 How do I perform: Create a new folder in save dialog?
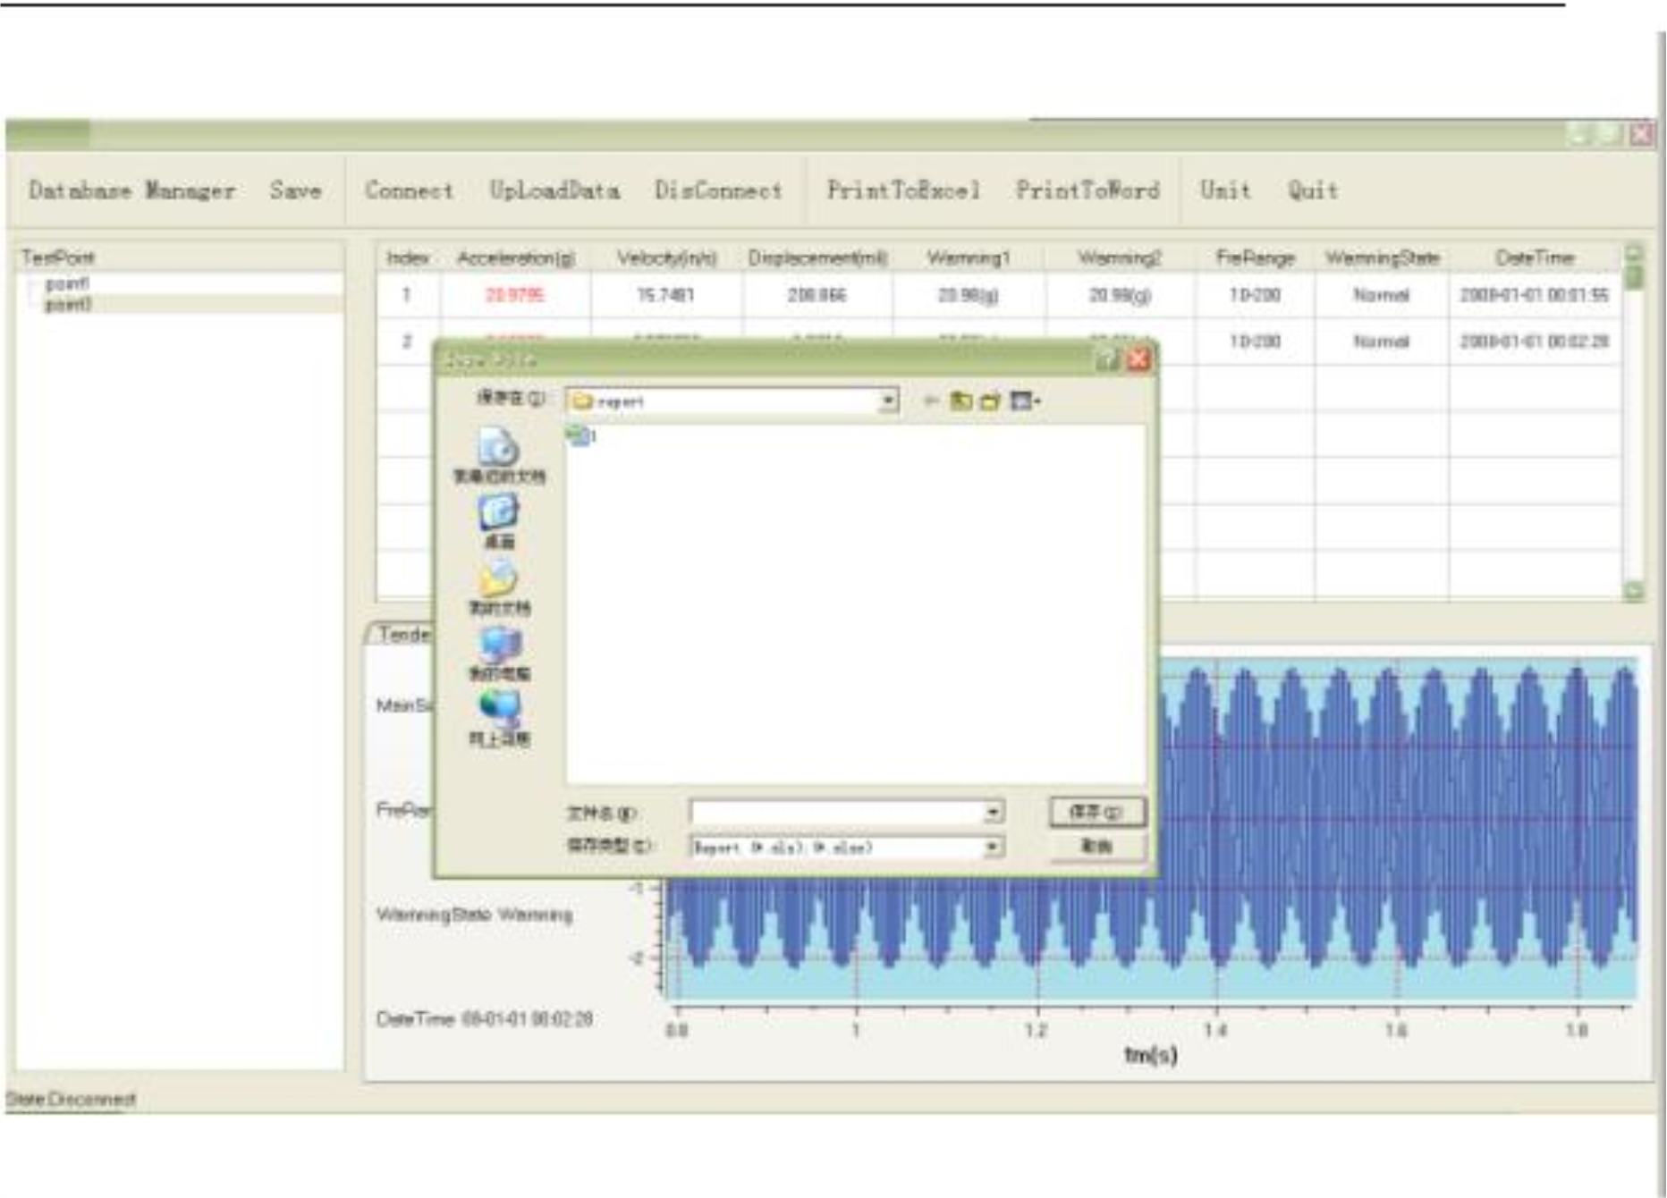(990, 401)
